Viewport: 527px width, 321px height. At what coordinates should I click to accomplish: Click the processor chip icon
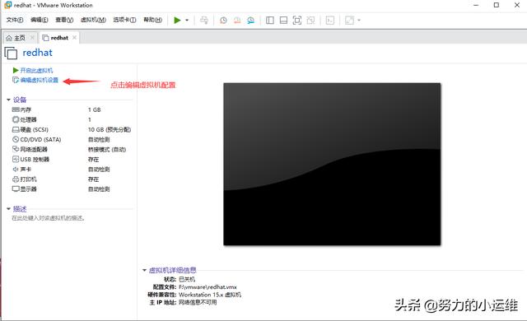coord(16,119)
